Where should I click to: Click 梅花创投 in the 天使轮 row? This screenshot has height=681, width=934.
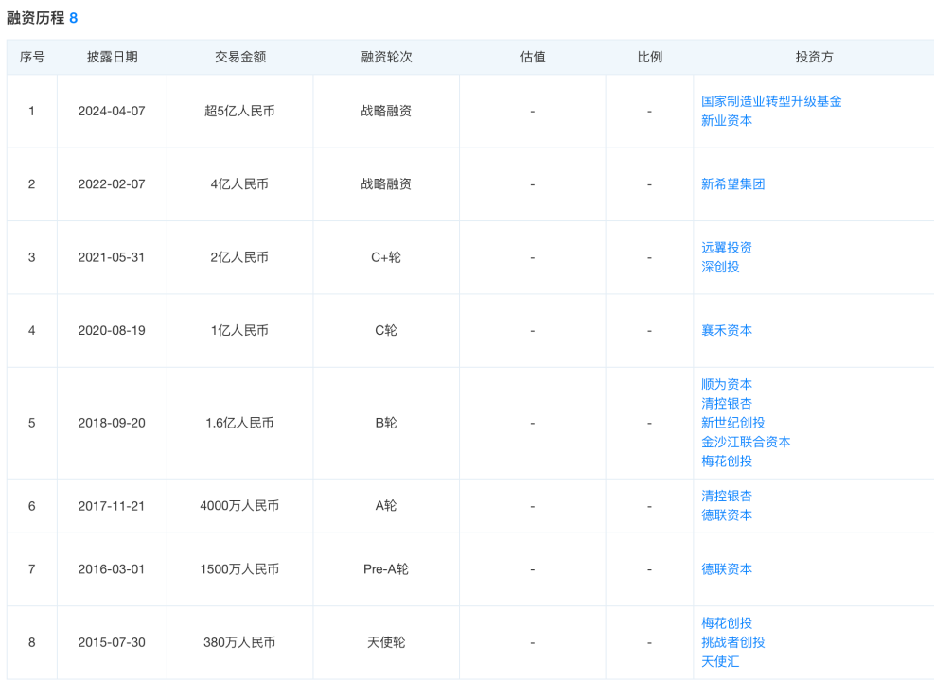pos(727,623)
